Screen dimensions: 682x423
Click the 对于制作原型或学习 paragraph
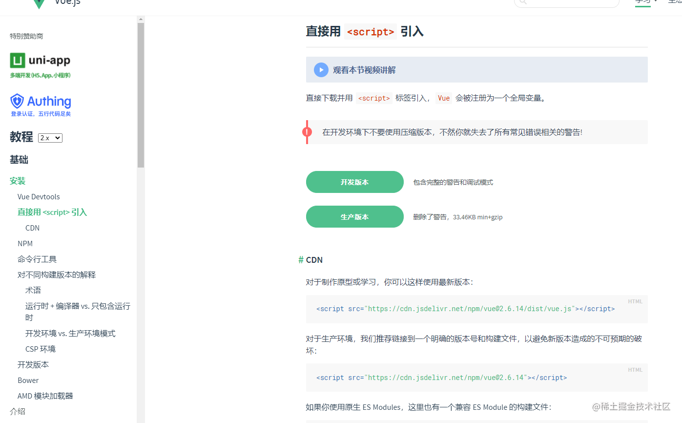389,282
